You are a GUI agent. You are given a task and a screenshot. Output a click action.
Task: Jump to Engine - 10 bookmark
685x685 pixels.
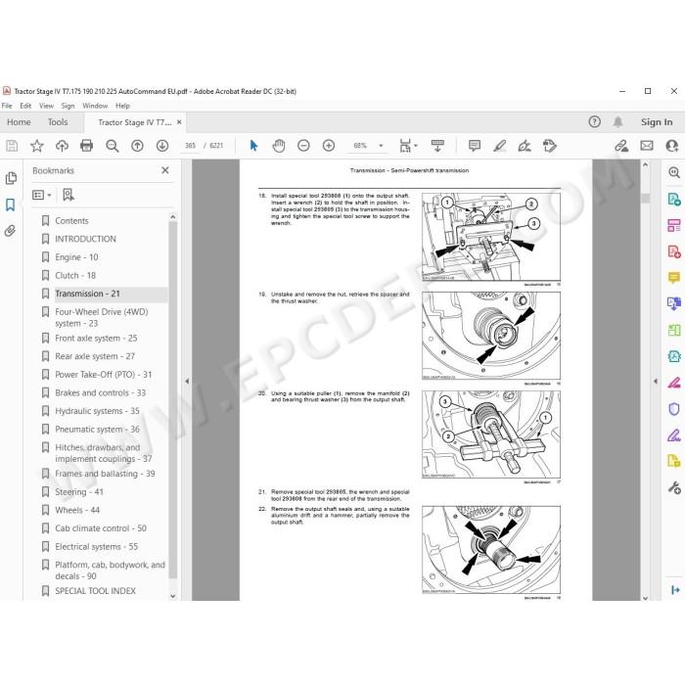pos(76,257)
